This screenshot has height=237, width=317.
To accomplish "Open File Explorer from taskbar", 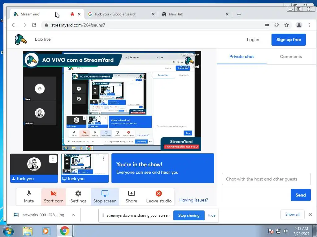I will 27,231.
